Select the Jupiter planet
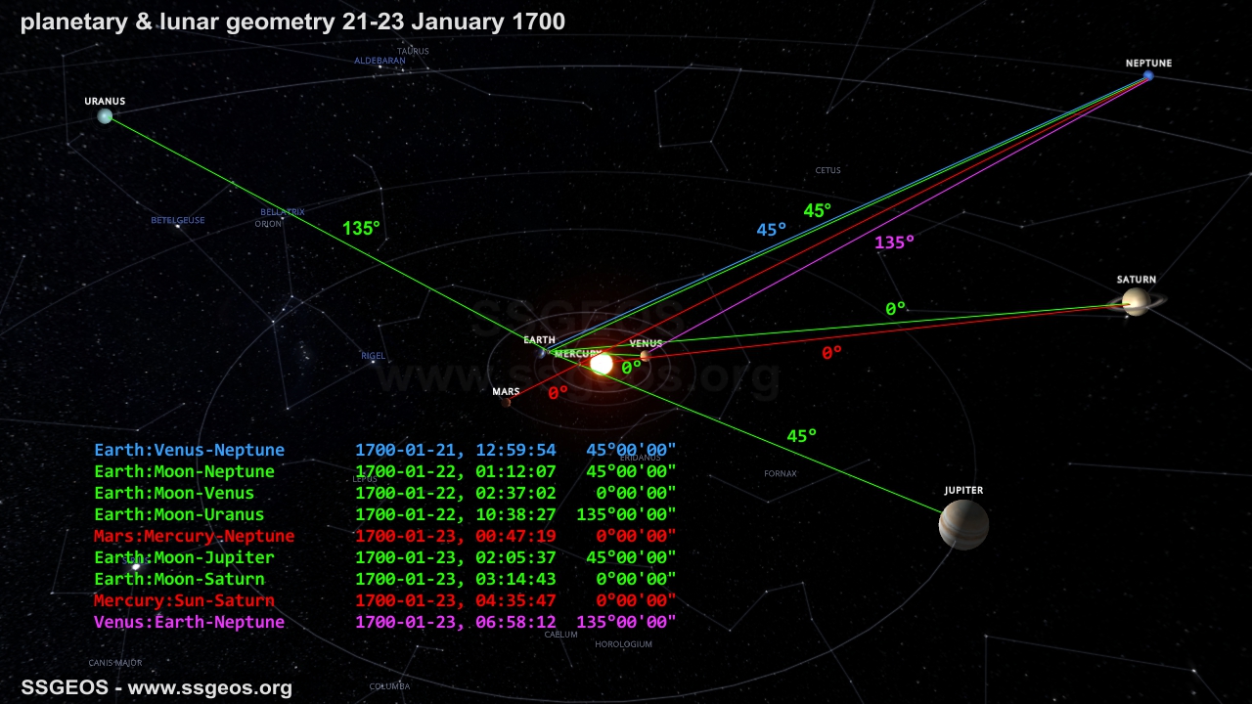Image resolution: width=1252 pixels, height=704 pixels. coord(963,525)
